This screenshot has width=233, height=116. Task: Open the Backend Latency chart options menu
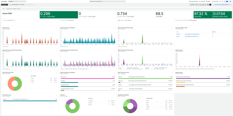230,50
